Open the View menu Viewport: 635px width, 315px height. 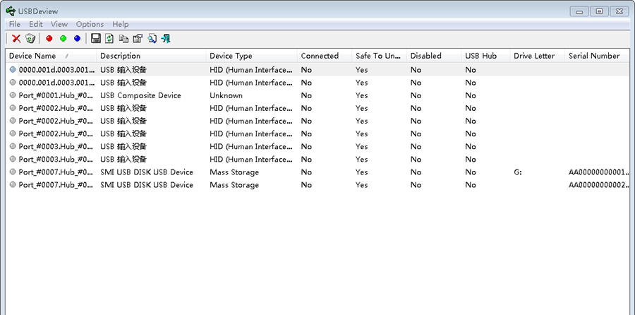coord(59,24)
